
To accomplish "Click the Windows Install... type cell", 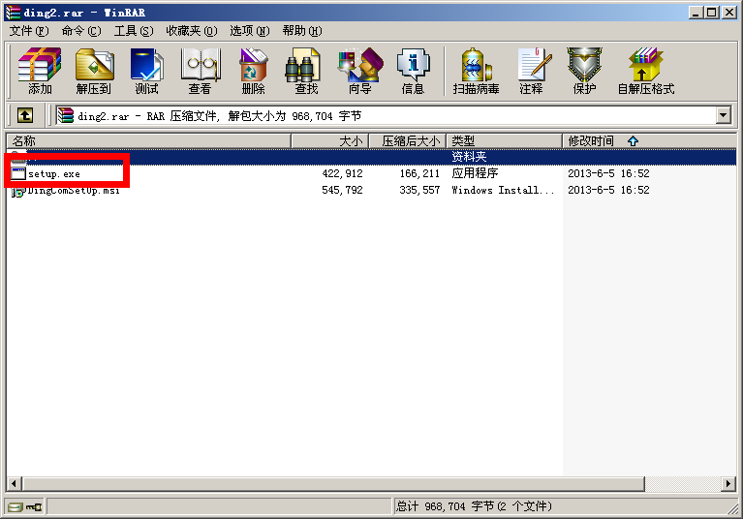I will point(503,191).
